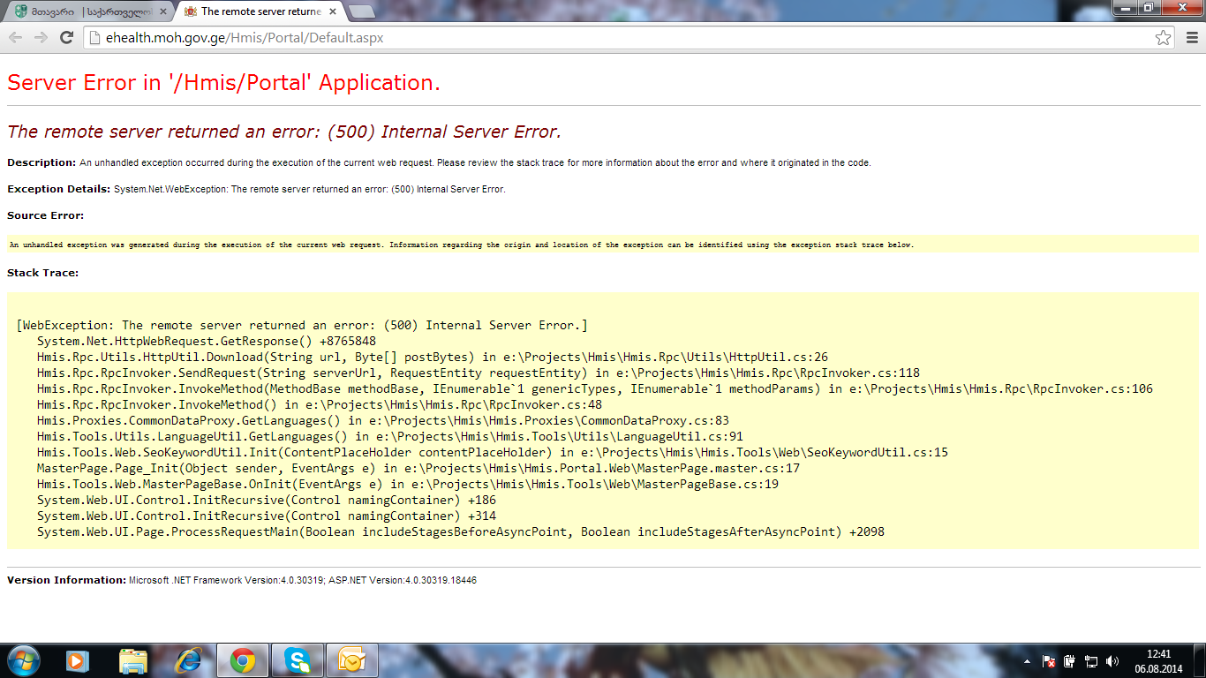
Task: Open the Chrome hamburger menu
Action: [1191, 38]
